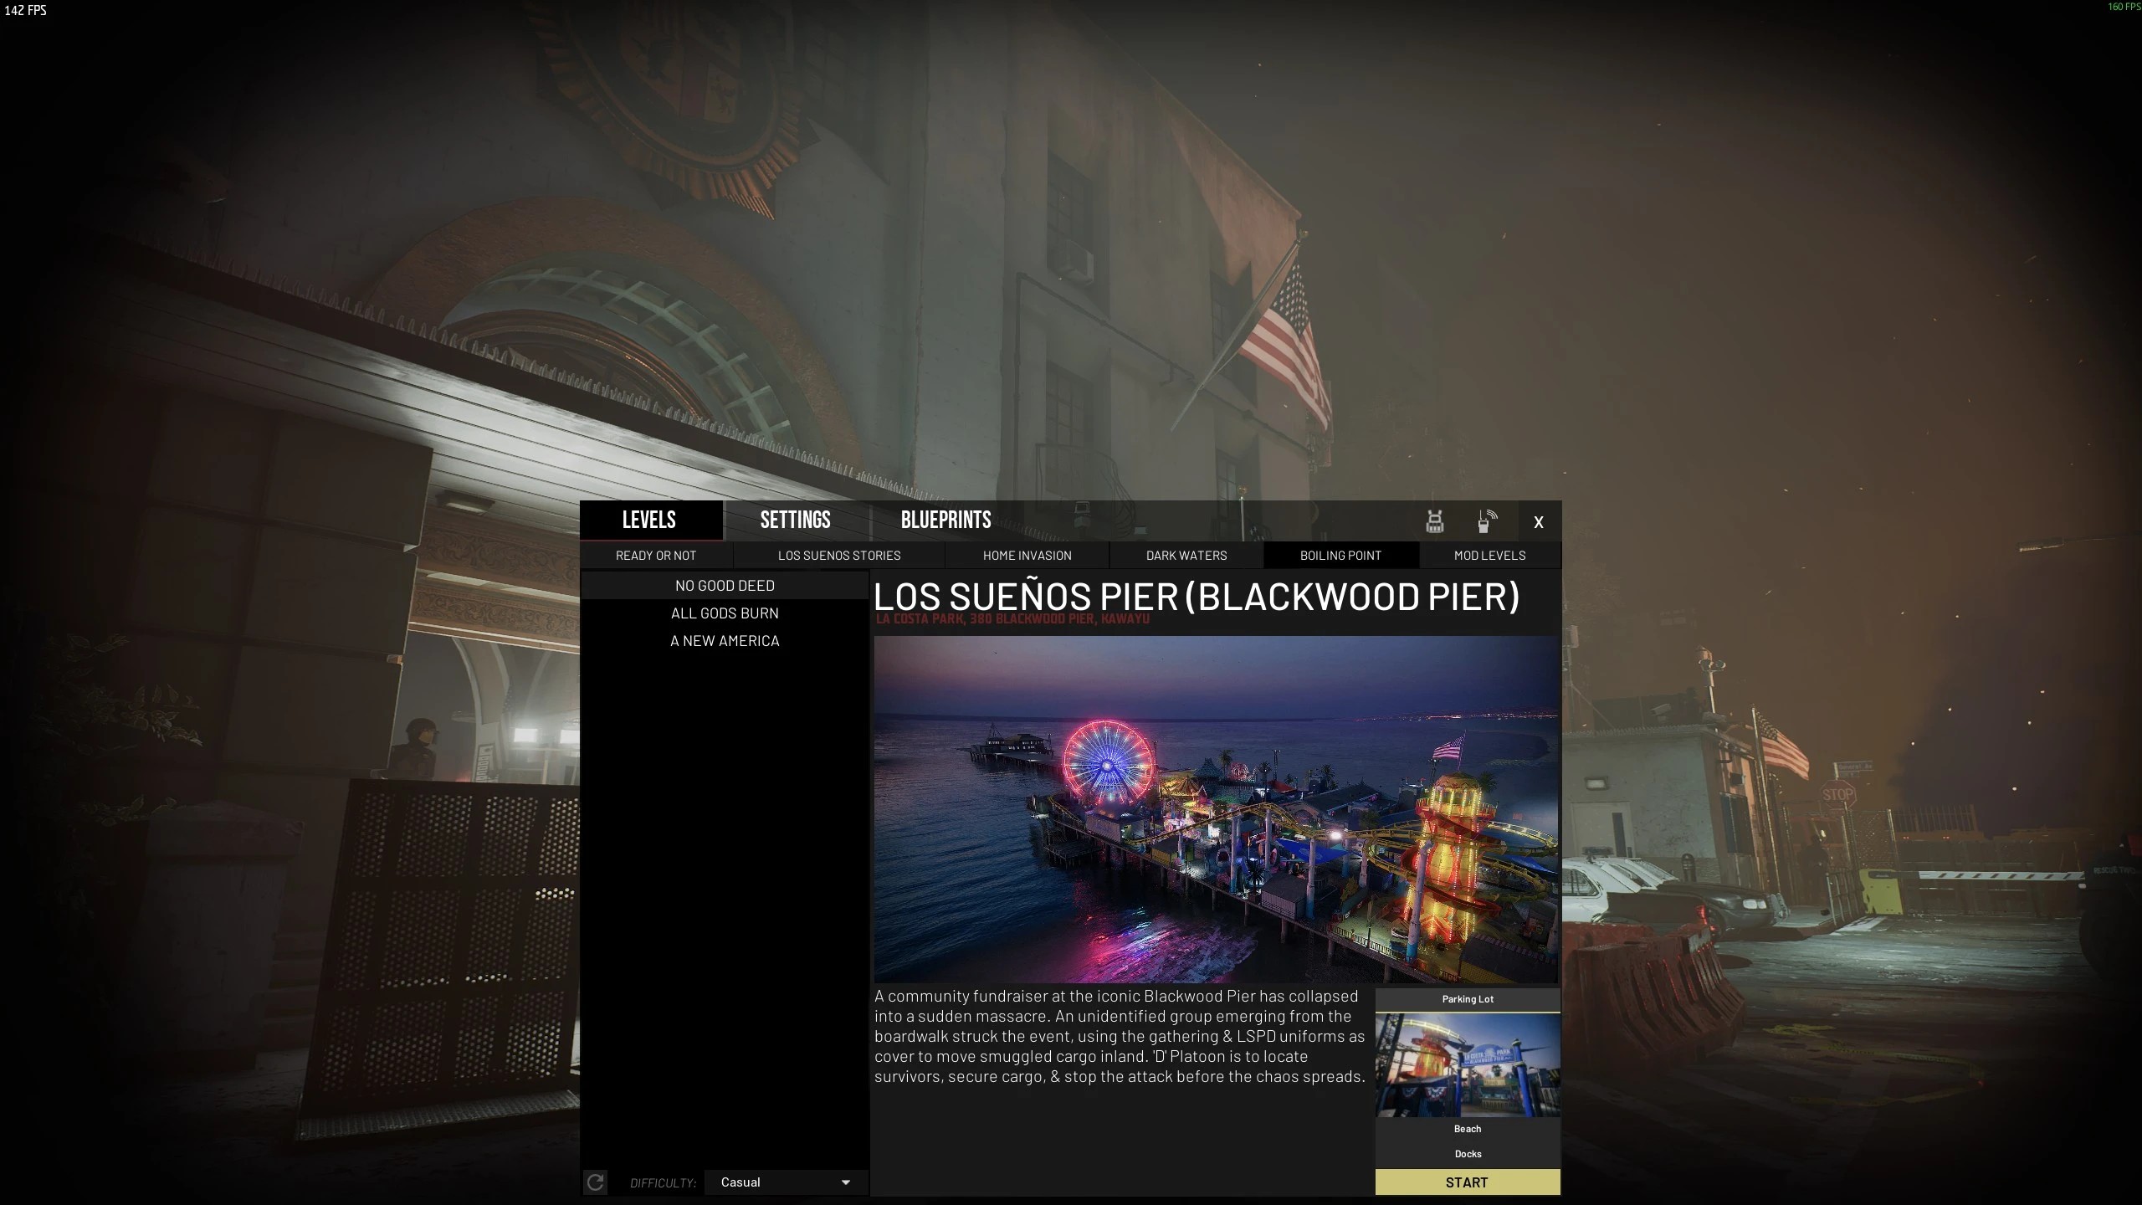
Task: Click the "DIFFICULTY:" label
Action: [x=663, y=1182]
